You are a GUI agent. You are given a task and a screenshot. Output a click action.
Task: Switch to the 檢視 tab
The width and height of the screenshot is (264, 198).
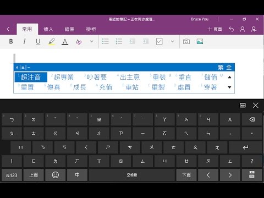tap(91, 29)
